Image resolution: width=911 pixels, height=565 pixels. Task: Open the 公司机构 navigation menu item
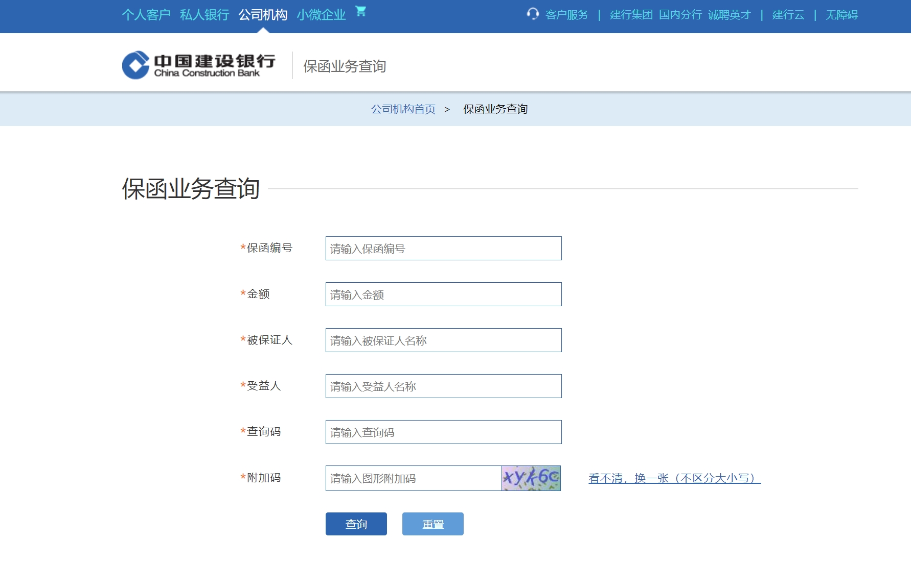click(263, 15)
